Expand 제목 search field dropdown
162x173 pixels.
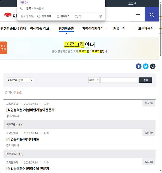(x=94, y=80)
